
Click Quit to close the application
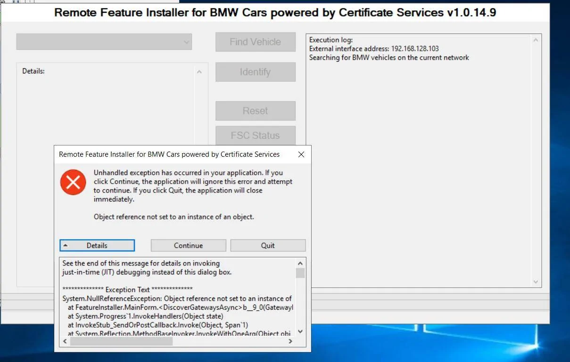(268, 245)
